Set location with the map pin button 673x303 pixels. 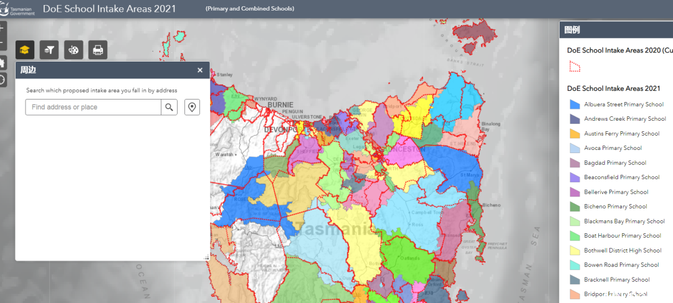click(x=193, y=107)
